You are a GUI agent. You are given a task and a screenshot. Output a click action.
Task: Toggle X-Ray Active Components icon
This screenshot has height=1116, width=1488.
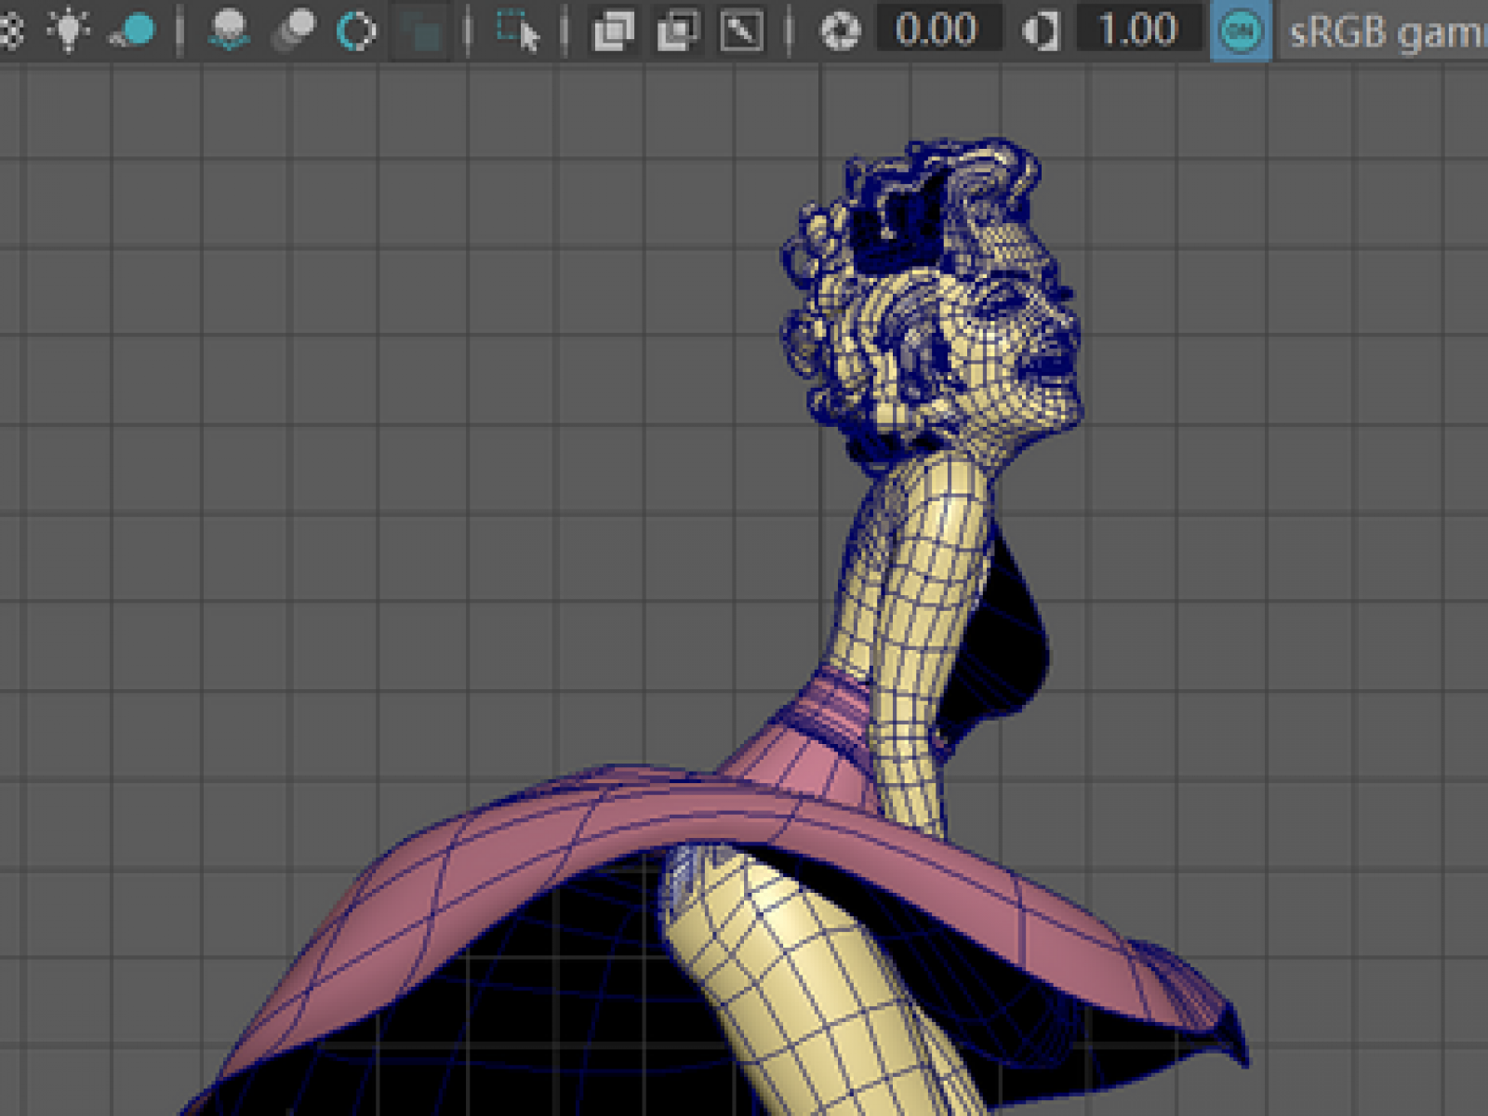click(x=678, y=31)
